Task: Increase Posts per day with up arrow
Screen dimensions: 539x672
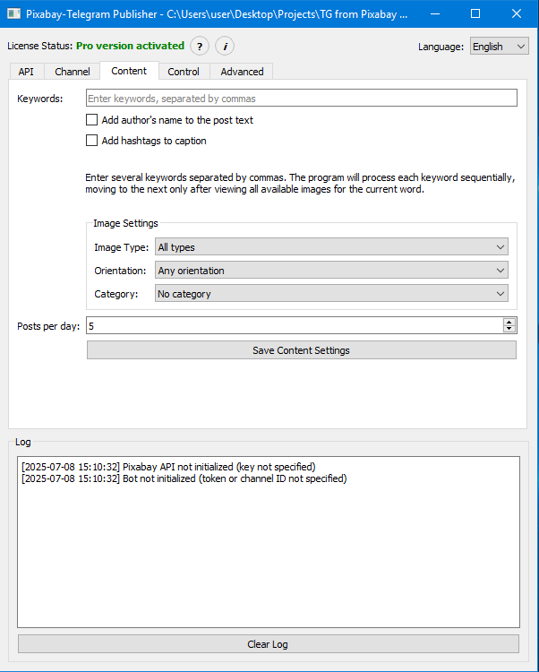Action: click(509, 323)
